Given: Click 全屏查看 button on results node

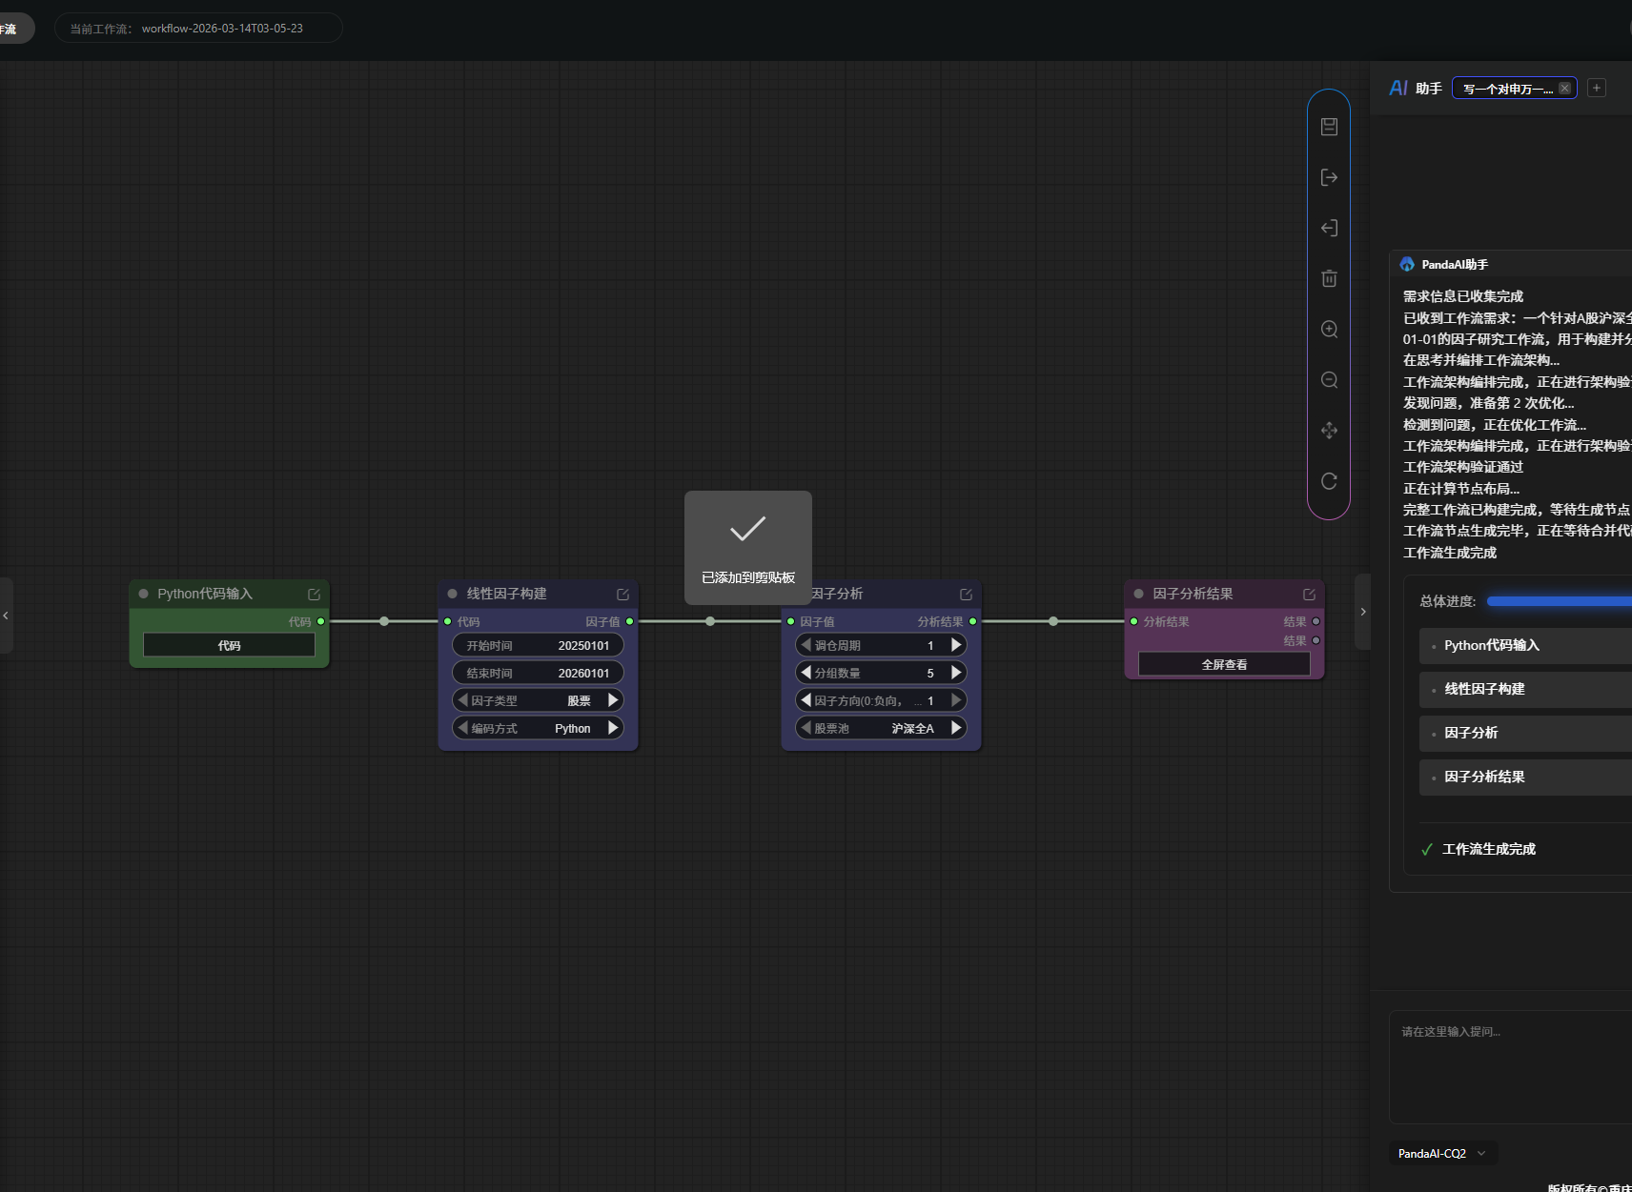Looking at the screenshot, I should pos(1224,664).
